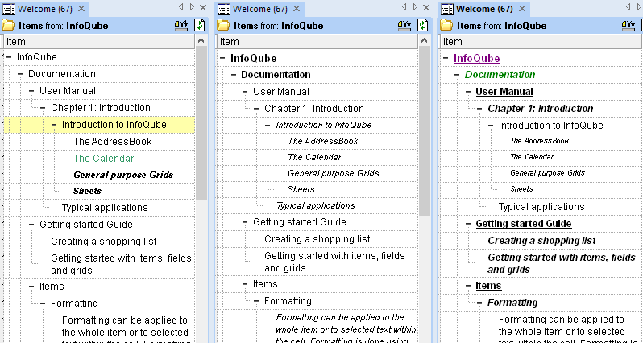
Task: Click the folder icon in the middle panel header
Action: coord(223,26)
